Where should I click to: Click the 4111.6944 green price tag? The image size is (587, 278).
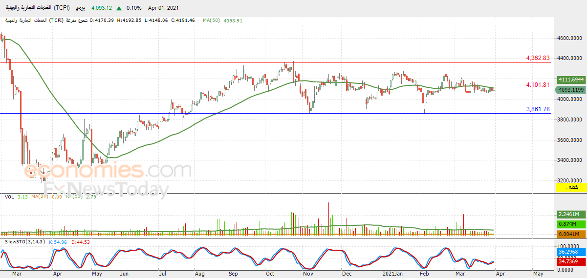pyautogui.click(x=571, y=79)
